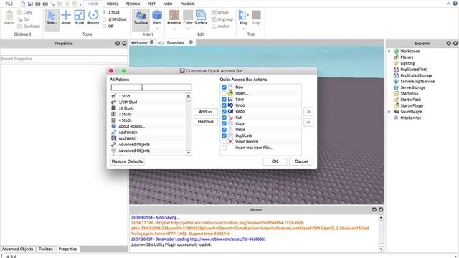Open the PLUGINS ribbon tab
Screen dimensions: 459x258
coord(188,4)
